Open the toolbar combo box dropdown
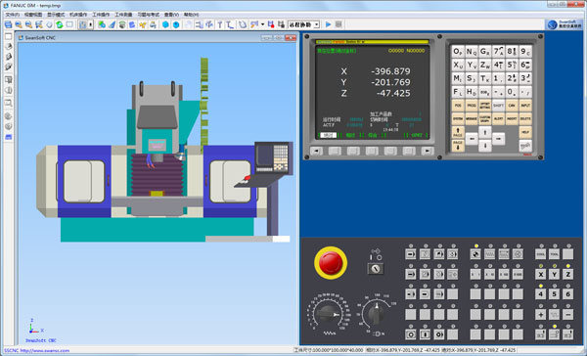Viewport: 587px width, 356px height. point(317,24)
